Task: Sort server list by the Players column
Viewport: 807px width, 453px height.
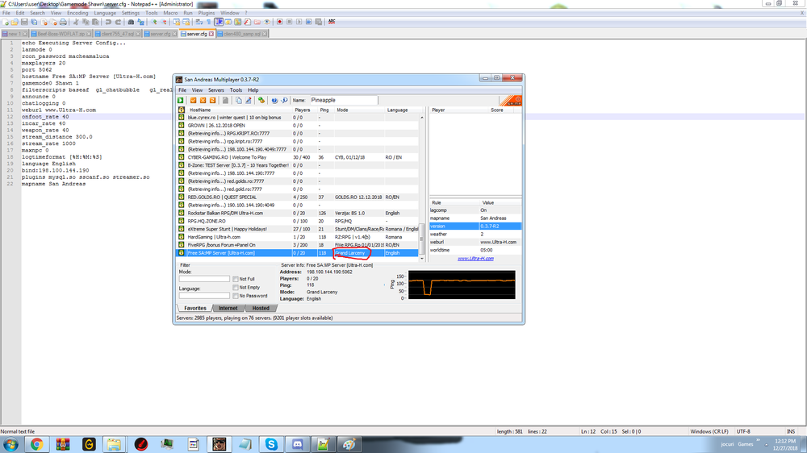Action: tap(303, 110)
